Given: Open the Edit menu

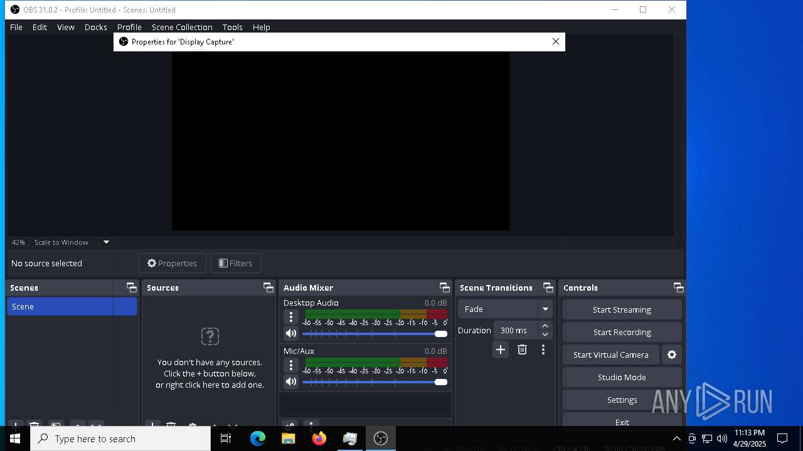Looking at the screenshot, I should 40,27.
